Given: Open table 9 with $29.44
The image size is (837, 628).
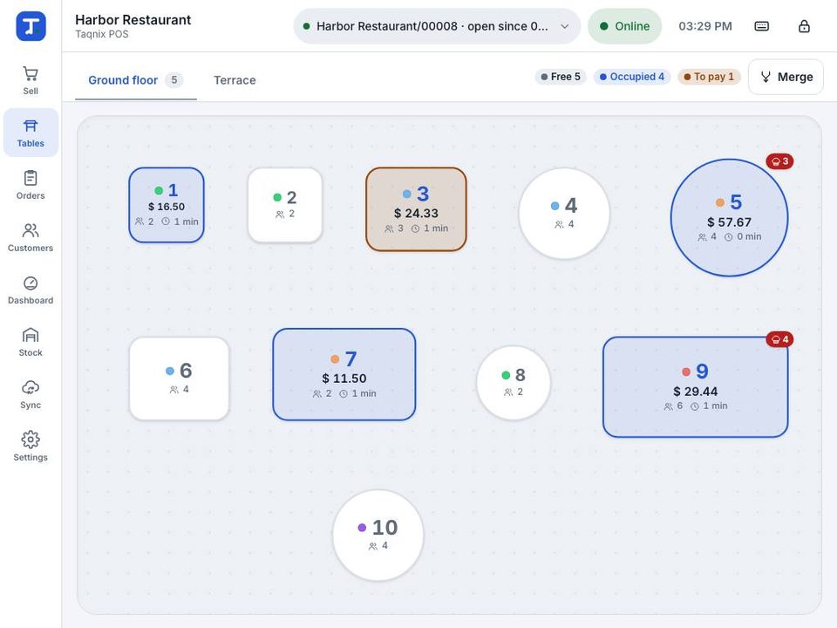Looking at the screenshot, I should point(696,387).
